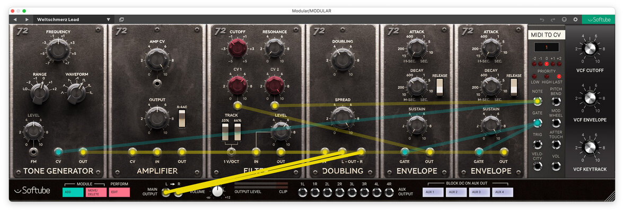The height and width of the screenshot is (212, 624).
Task: Flip Release switch on second Envelope
Action: coord(514,87)
